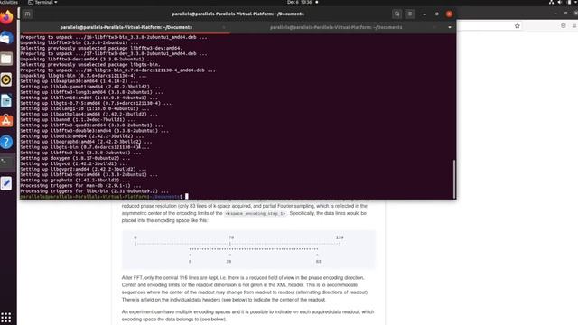Close the second Terminal tab
The image size is (578, 325).
click(x=435, y=27)
